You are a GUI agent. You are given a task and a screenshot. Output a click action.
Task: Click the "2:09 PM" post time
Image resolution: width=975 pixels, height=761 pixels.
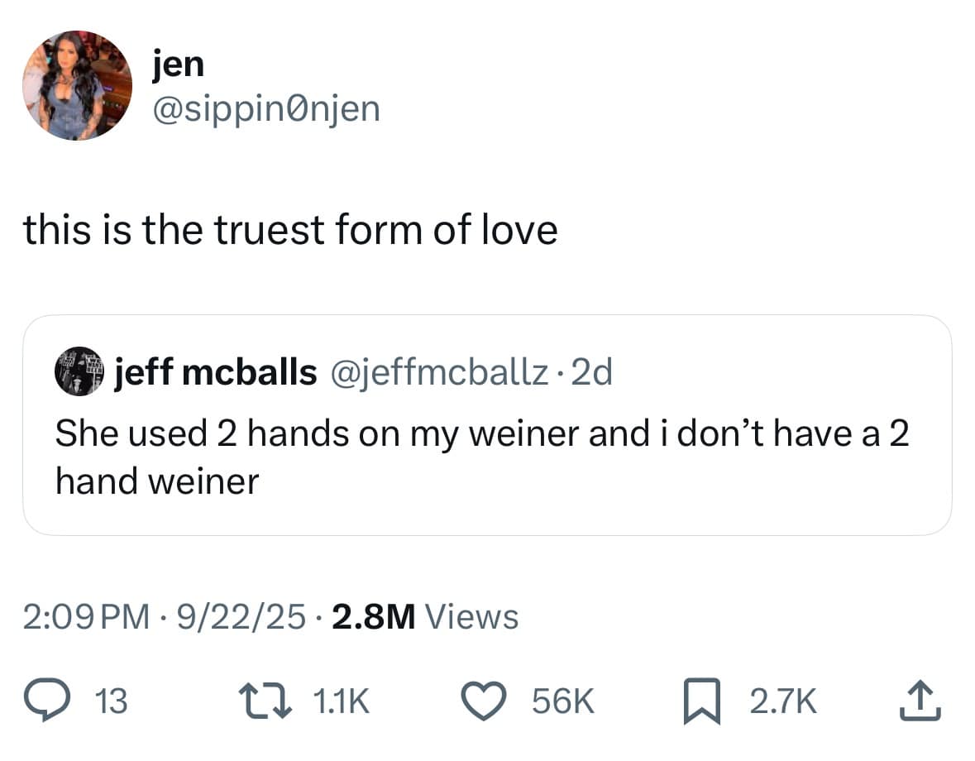pos(88,616)
